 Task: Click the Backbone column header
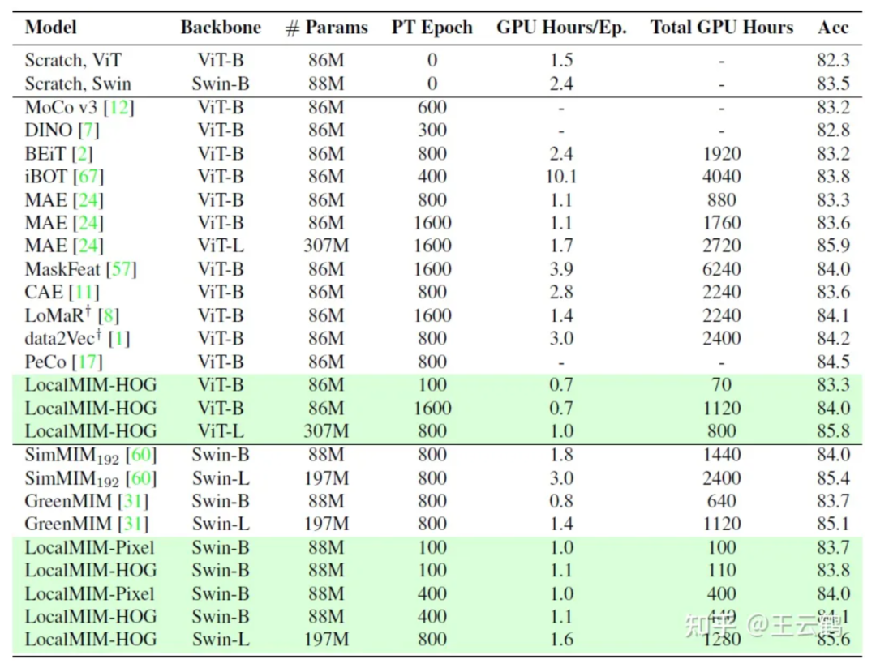(221, 28)
